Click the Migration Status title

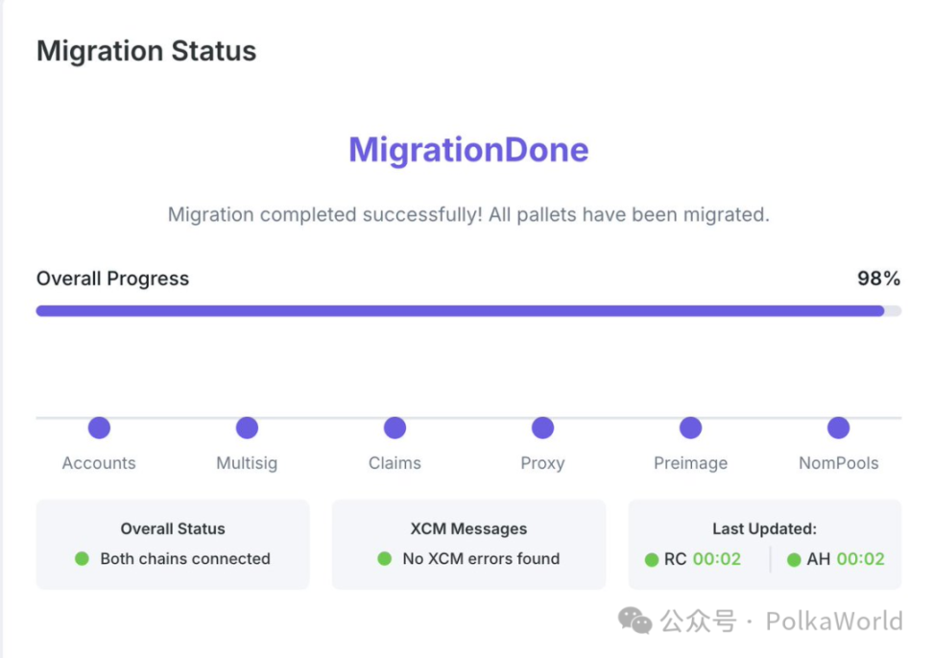click(x=146, y=51)
